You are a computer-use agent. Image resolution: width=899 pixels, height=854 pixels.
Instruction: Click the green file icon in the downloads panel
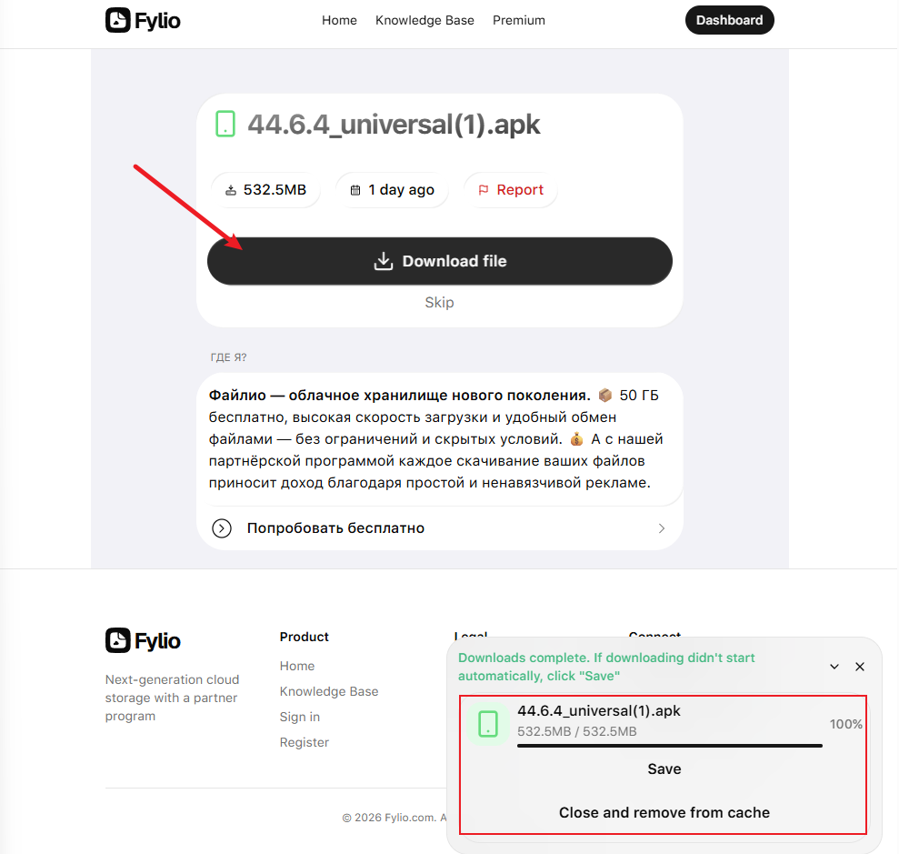pyautogui.click(x=488, y=724)
